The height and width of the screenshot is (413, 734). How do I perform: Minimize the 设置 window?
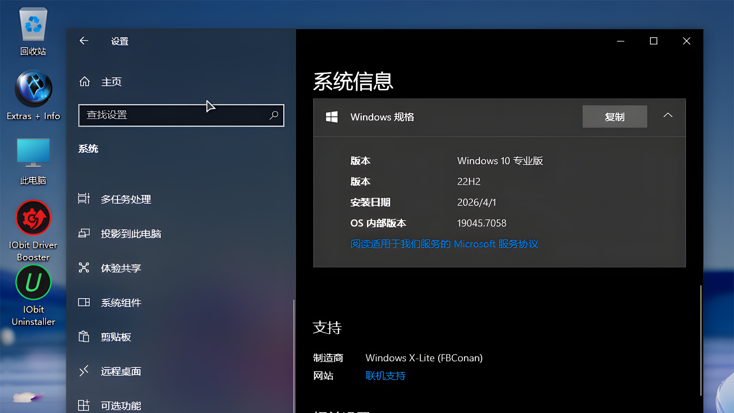click(620, 41)
